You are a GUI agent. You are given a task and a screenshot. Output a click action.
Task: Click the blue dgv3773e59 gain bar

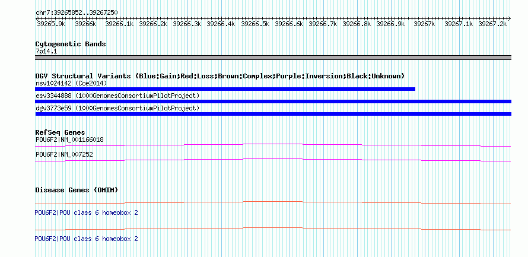[273, 114]
